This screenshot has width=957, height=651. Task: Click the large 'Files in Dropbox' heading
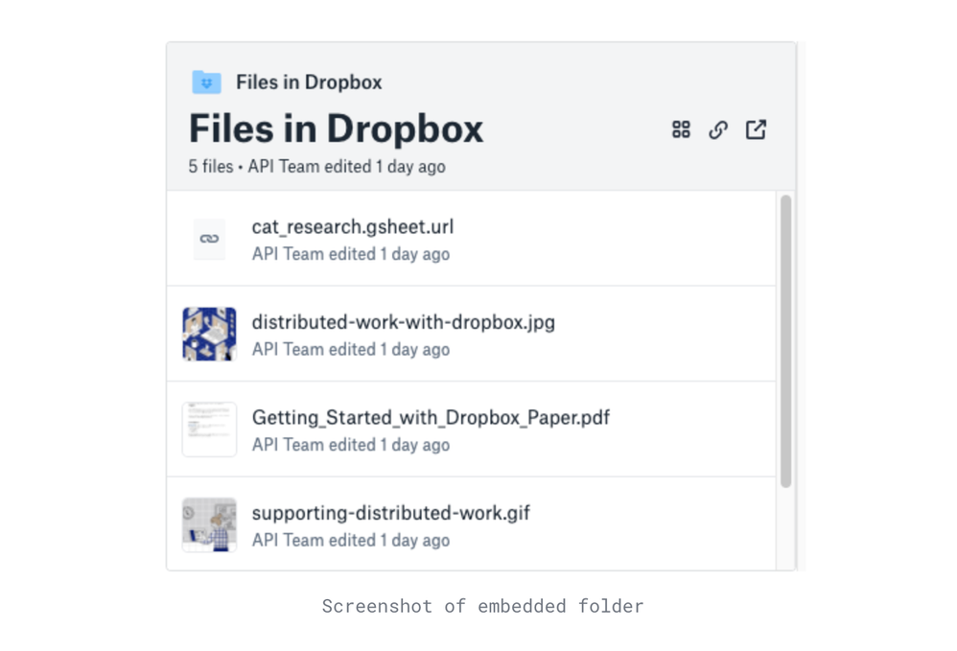click(x=336, y=128)
